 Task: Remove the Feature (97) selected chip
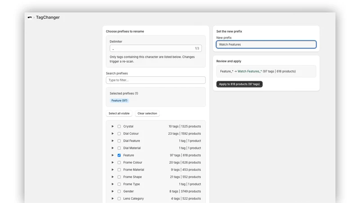[x=119, y=101]
